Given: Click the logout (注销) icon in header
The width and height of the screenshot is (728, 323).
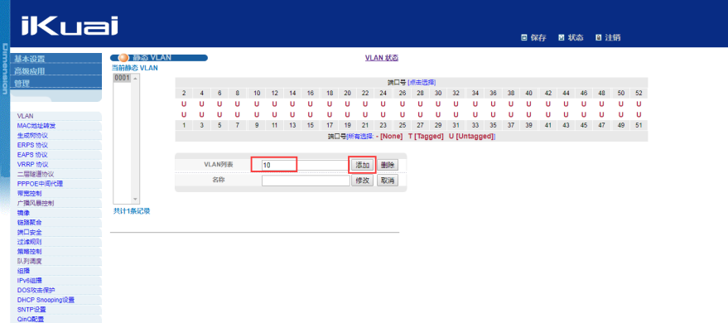Looking at the screenshot, I should [x=599, y=38].
